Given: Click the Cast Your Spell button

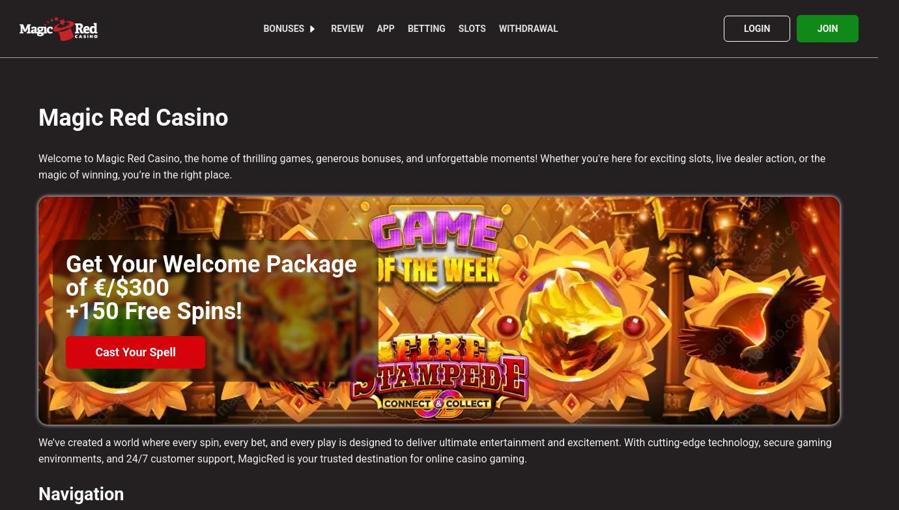Looking at the screenshot, I should pos(136,352).
